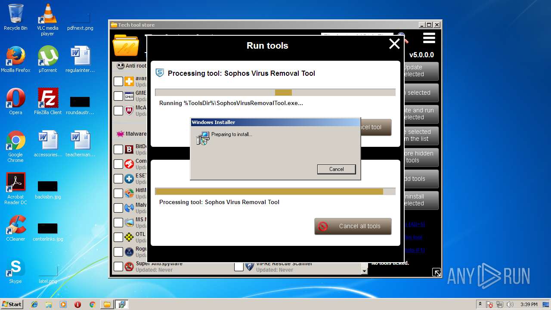Open Chrome from the taskbar
551x310 pixels.
click(92, 304)
